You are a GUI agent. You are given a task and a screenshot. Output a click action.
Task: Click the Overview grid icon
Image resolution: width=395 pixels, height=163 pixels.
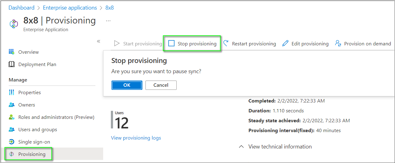point(11,52)
